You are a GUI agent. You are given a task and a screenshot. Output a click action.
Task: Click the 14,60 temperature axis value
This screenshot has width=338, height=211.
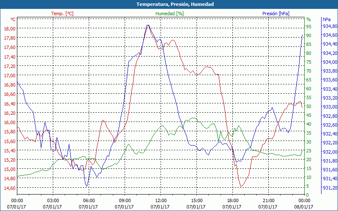(10, 188)
